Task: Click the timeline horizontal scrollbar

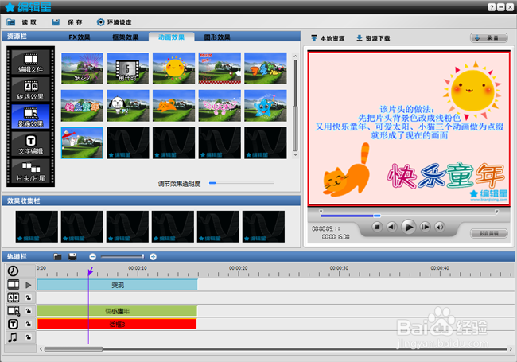Action: click(x=73, y=349)
